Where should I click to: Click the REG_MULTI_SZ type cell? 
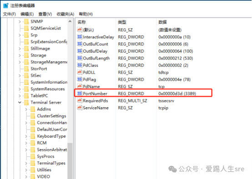click(132, 101)
